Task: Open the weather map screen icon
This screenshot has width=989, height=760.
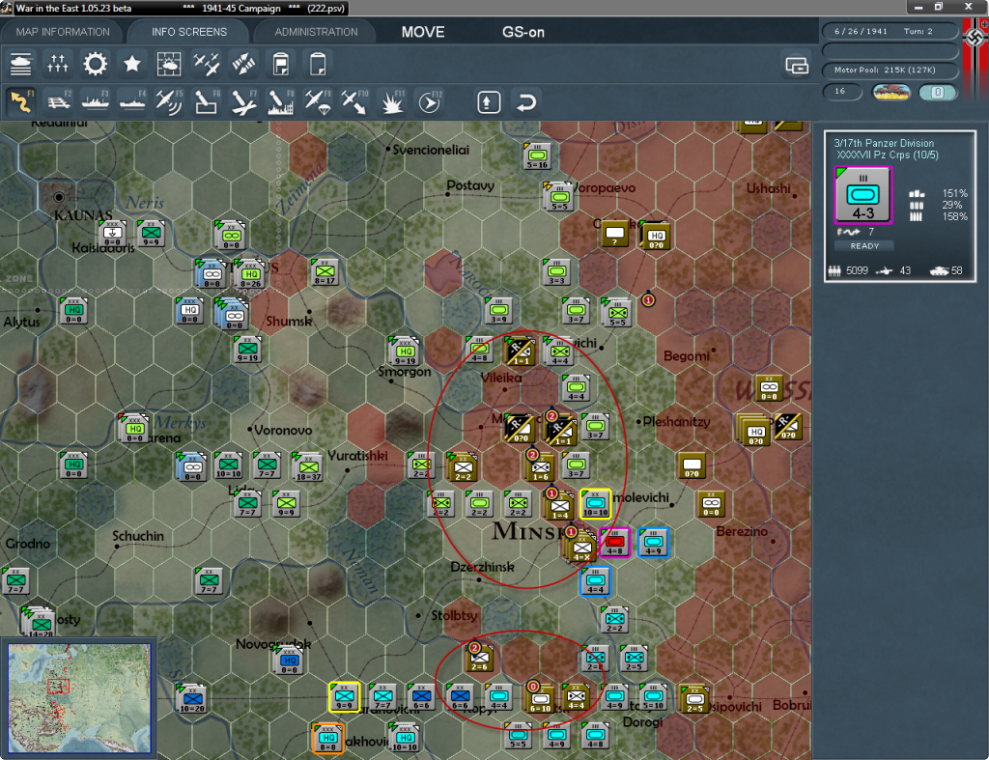Action: (x=169, y=64)
